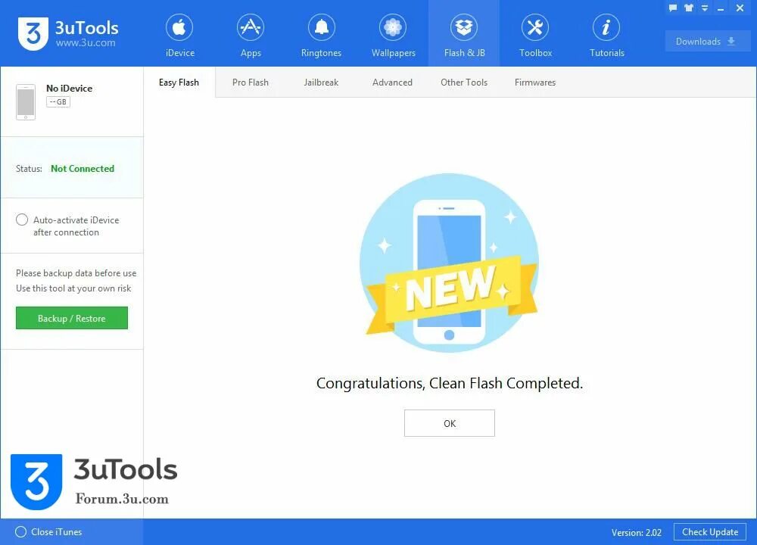Click the Backup / Restore button
The image size is (757, 545).
[72, 318]
